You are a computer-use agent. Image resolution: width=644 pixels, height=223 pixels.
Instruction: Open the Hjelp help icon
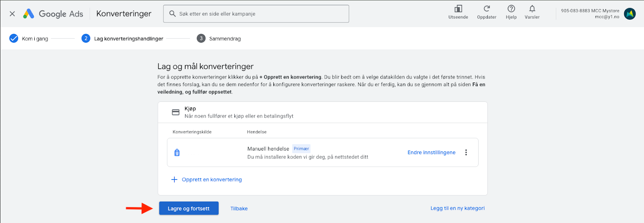tap(511, 9)
